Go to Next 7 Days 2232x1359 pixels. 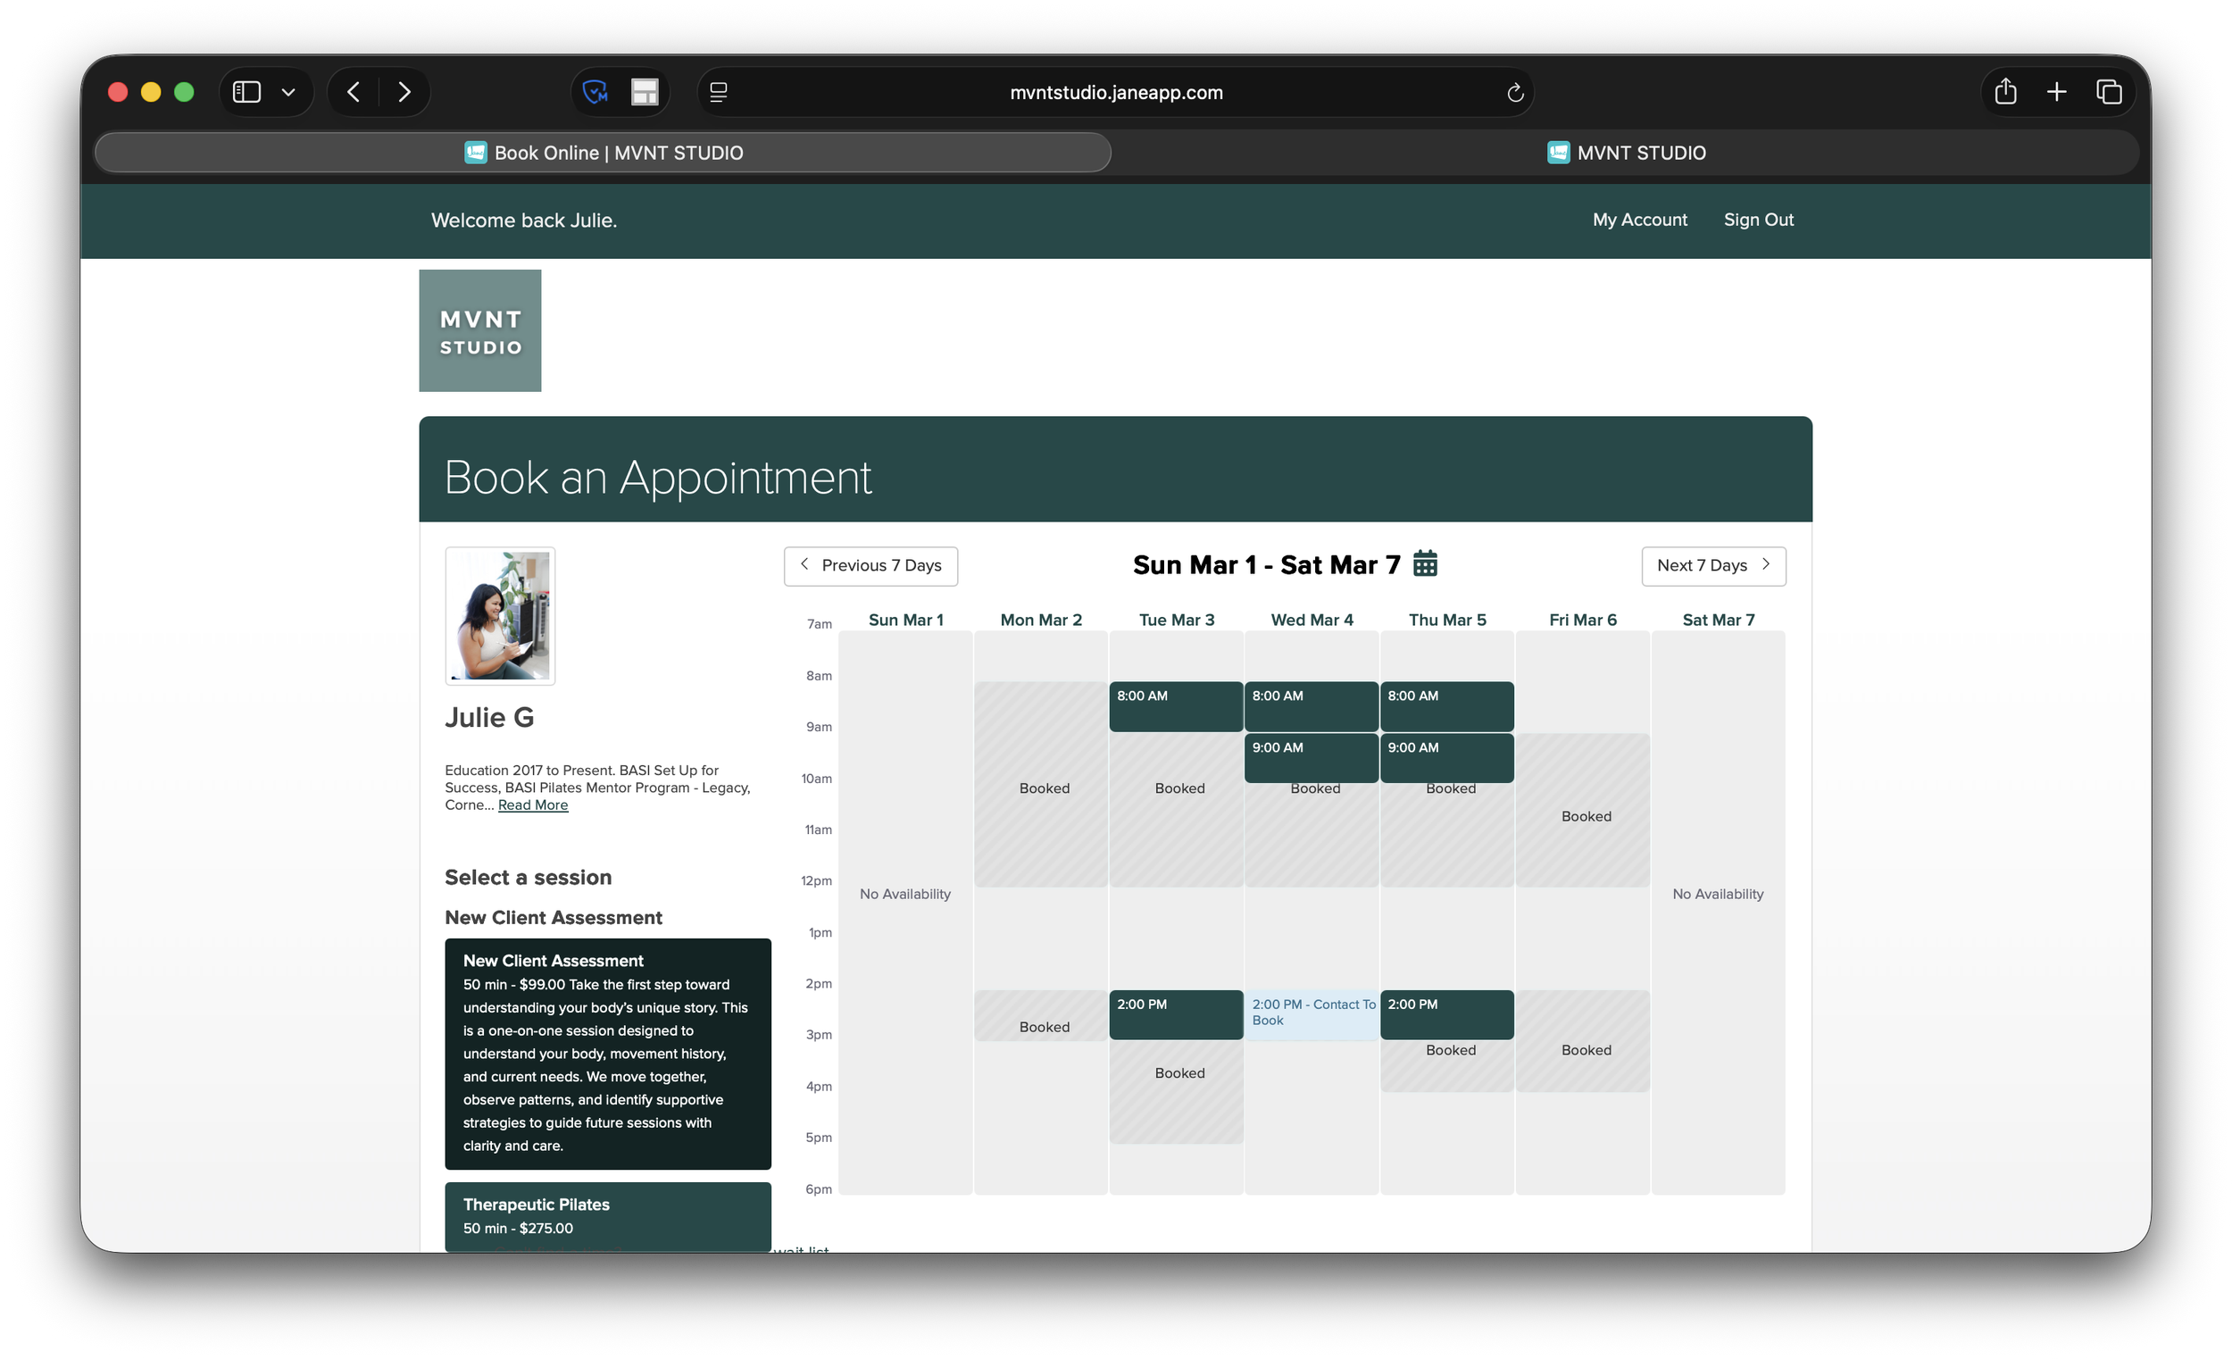pos(1713,565)
